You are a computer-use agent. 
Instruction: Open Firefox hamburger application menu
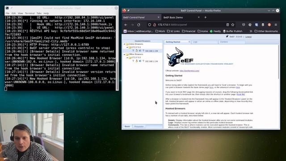276,25
